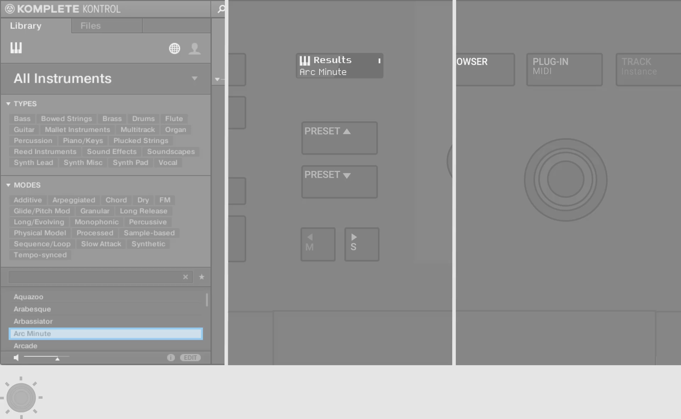Filter by Brass type tag

coord(112,119)
